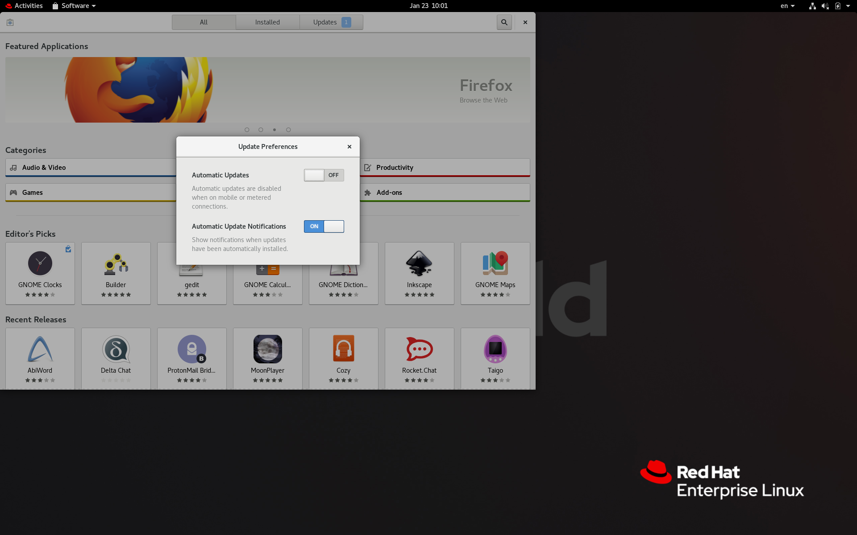Open the Inkscape app icon
857x535 pixels.
tap(420, 263)
